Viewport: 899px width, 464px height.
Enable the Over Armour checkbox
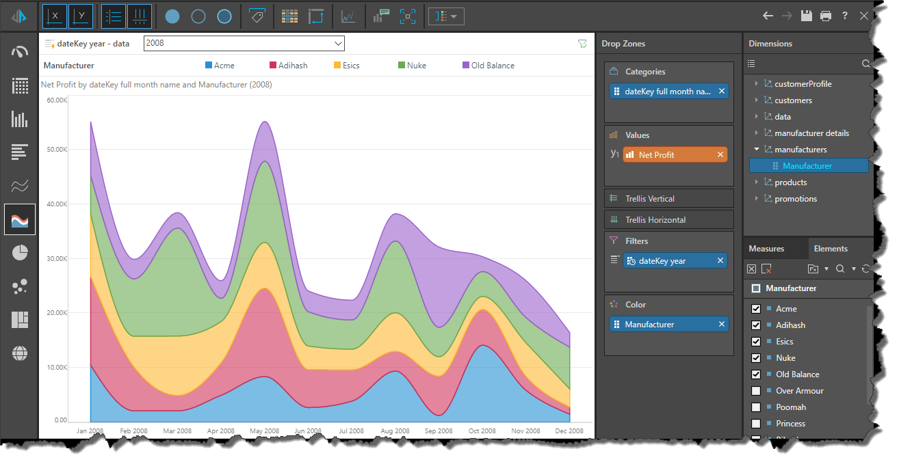[x=756, y=391]
